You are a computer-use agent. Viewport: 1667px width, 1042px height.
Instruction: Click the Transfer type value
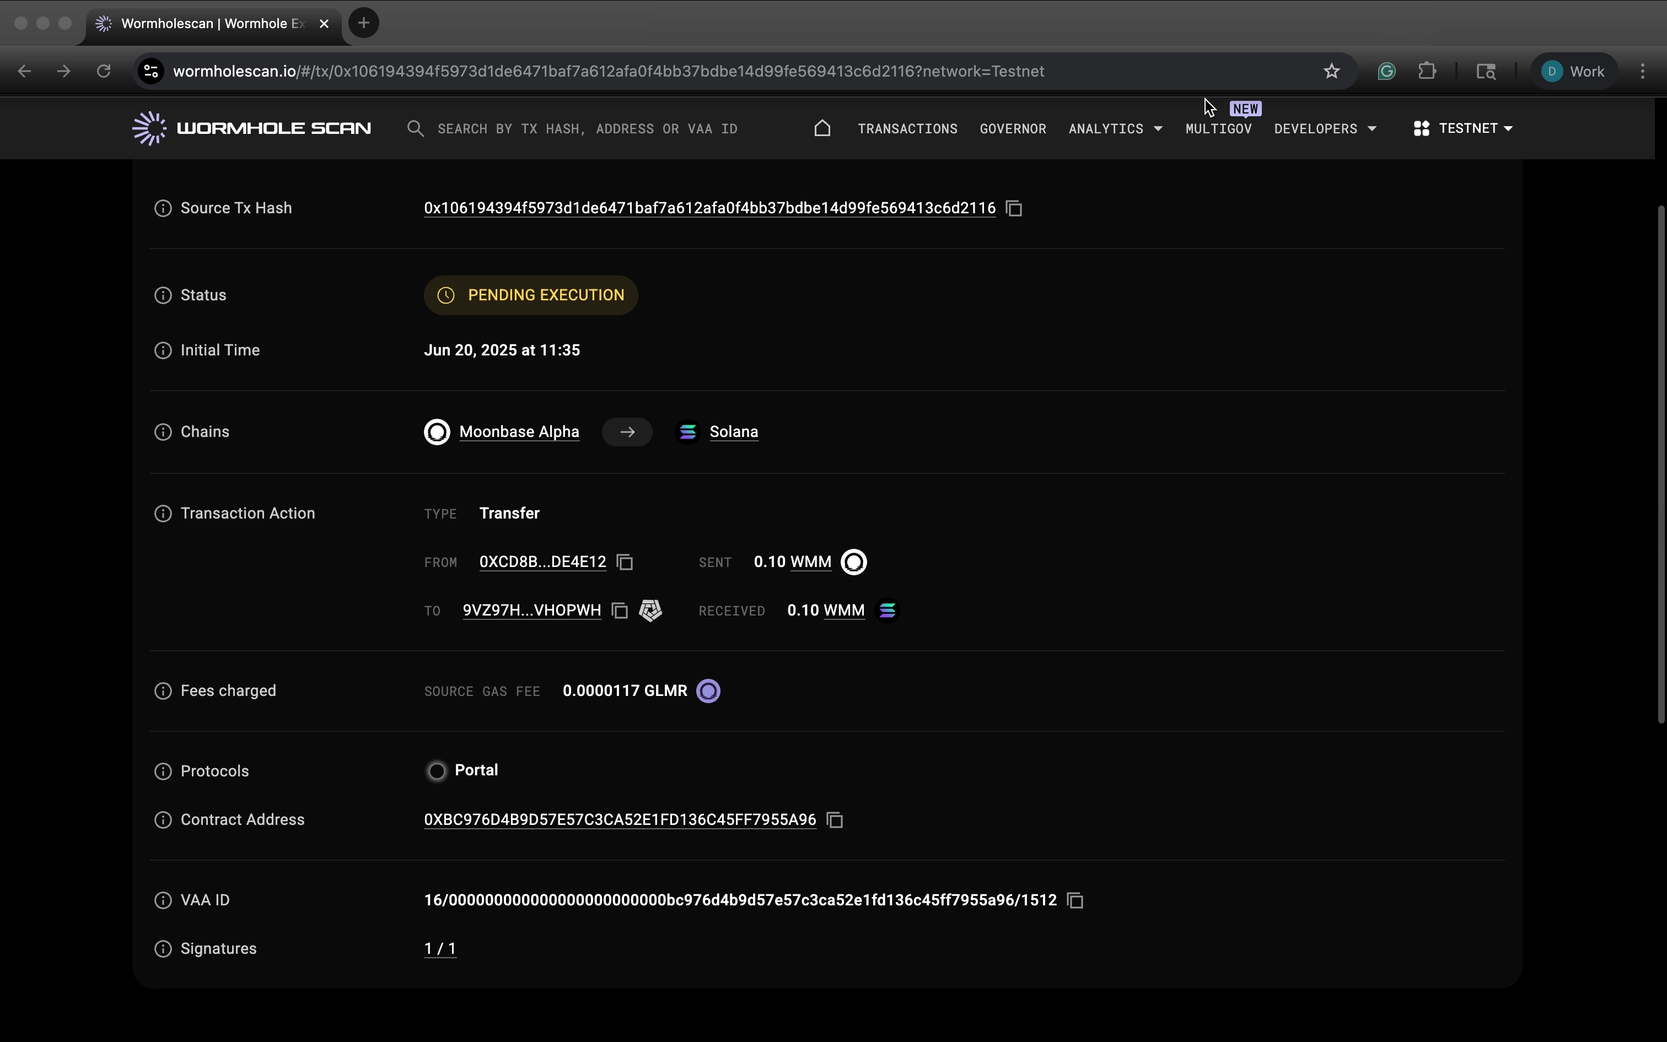click(x=509, y=514)
